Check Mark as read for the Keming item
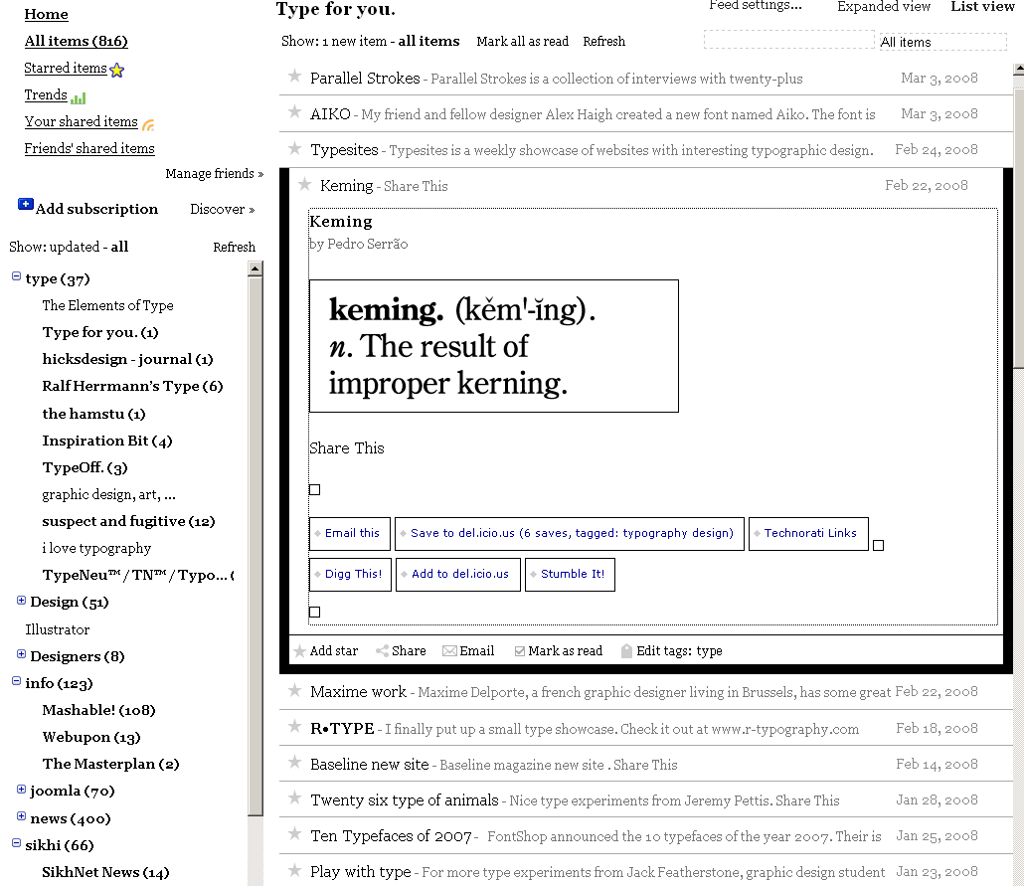Screen dimensions: 1024x886 click(519, 650)
